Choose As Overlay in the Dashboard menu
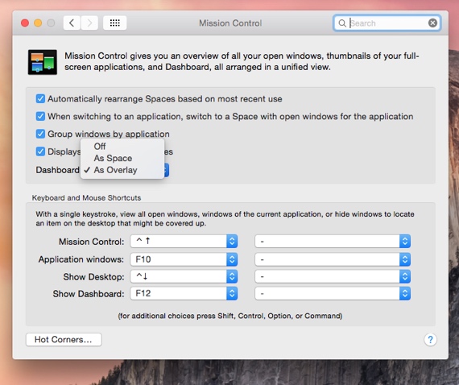This screenshot has height=385, width=459. coord(122,170)
